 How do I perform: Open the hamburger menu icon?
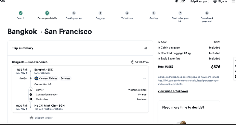tap(233, 1)
